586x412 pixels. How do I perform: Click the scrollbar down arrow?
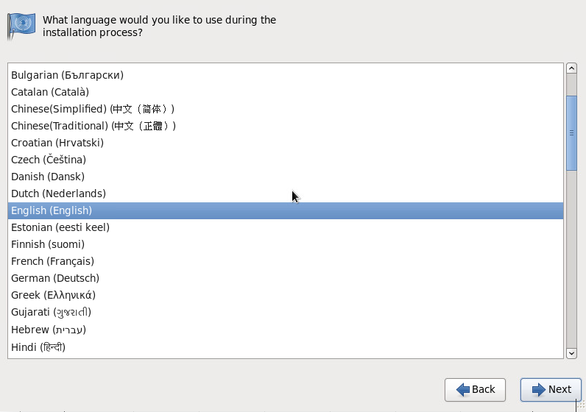tap(571, 353)
